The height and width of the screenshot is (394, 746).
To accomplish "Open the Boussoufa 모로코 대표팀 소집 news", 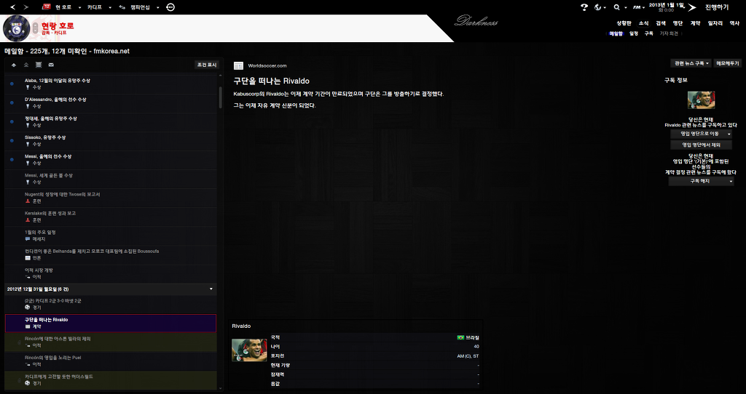I will point(111,255).
